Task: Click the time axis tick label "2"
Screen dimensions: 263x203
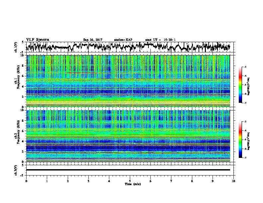Action: point(68,181)
